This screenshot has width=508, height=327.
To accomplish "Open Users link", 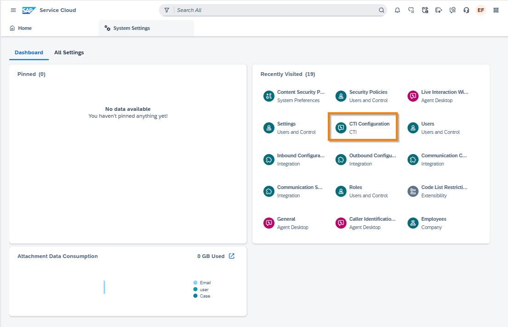I will coord(428,124).
